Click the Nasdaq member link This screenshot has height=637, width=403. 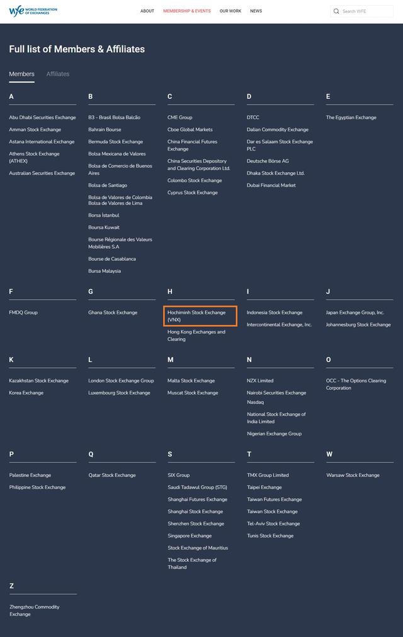click(x=255, y=402)
